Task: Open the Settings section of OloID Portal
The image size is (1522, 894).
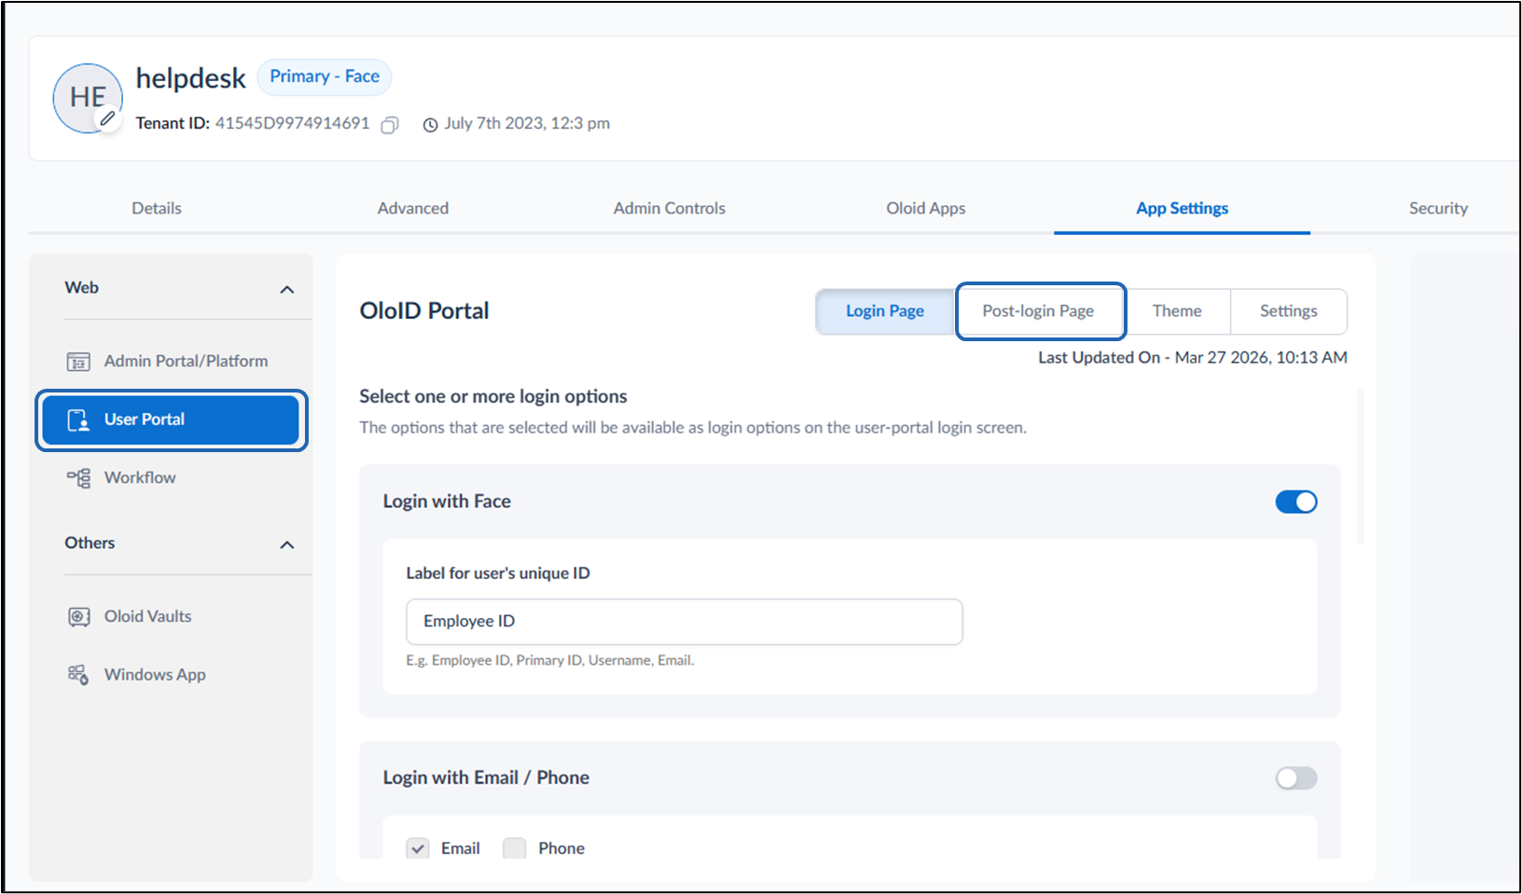Action: coord(1289,311)
